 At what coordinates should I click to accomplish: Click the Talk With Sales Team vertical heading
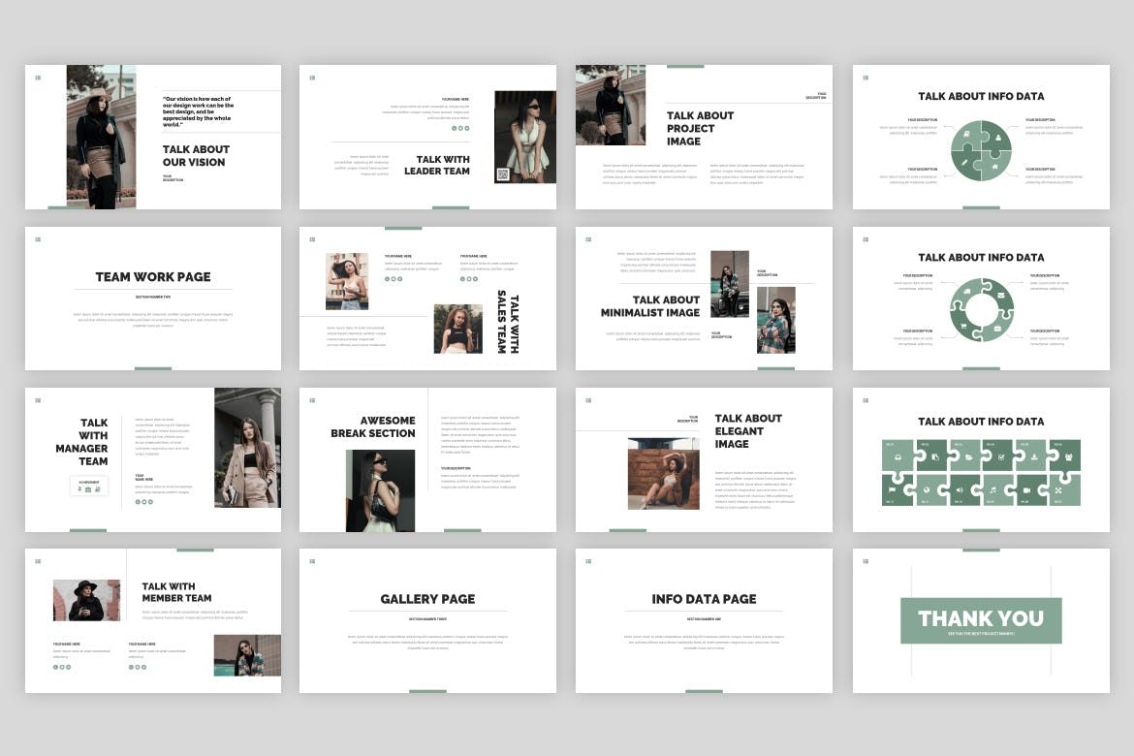coord(508,323)
